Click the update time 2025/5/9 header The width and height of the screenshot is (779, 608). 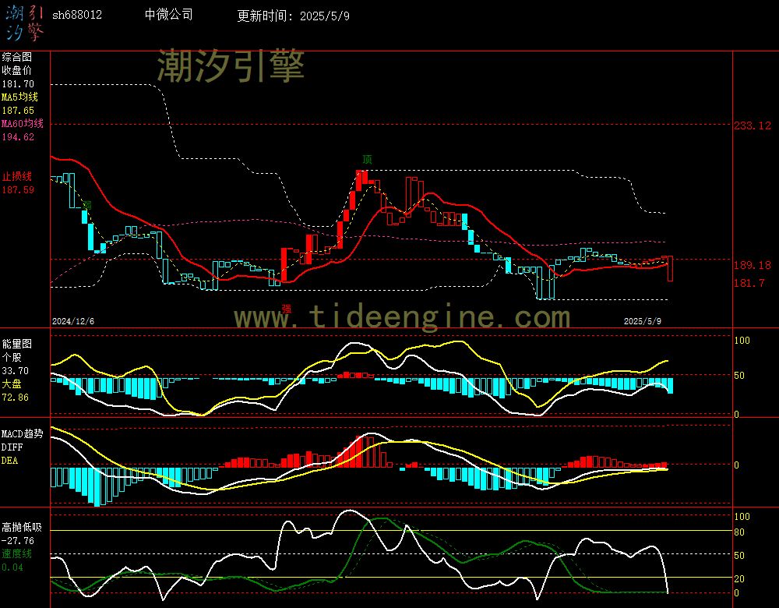[293, 16]
